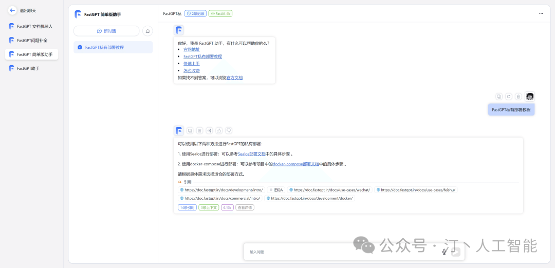Delete the assistant's reply using its trash icon
555x268 pixels.
tap(199, 131)
